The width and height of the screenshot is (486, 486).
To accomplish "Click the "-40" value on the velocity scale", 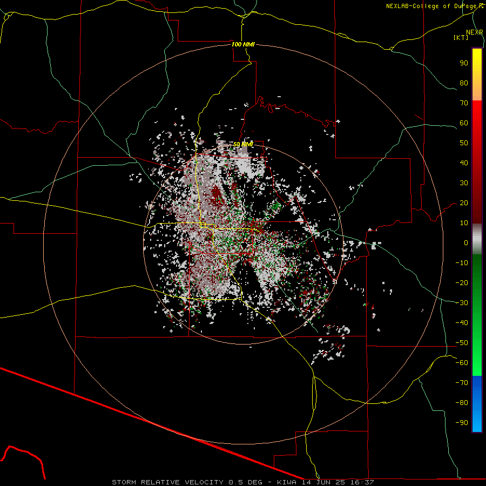I will pyautogui.click(x=462, y=323).
